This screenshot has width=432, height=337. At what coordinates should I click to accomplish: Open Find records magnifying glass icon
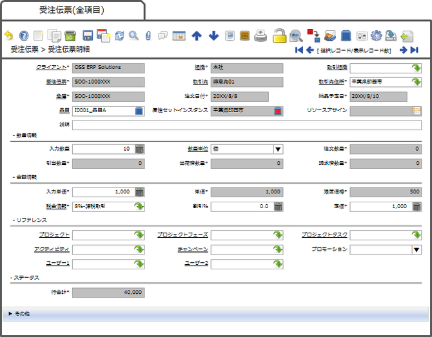(x=133, y=36)
